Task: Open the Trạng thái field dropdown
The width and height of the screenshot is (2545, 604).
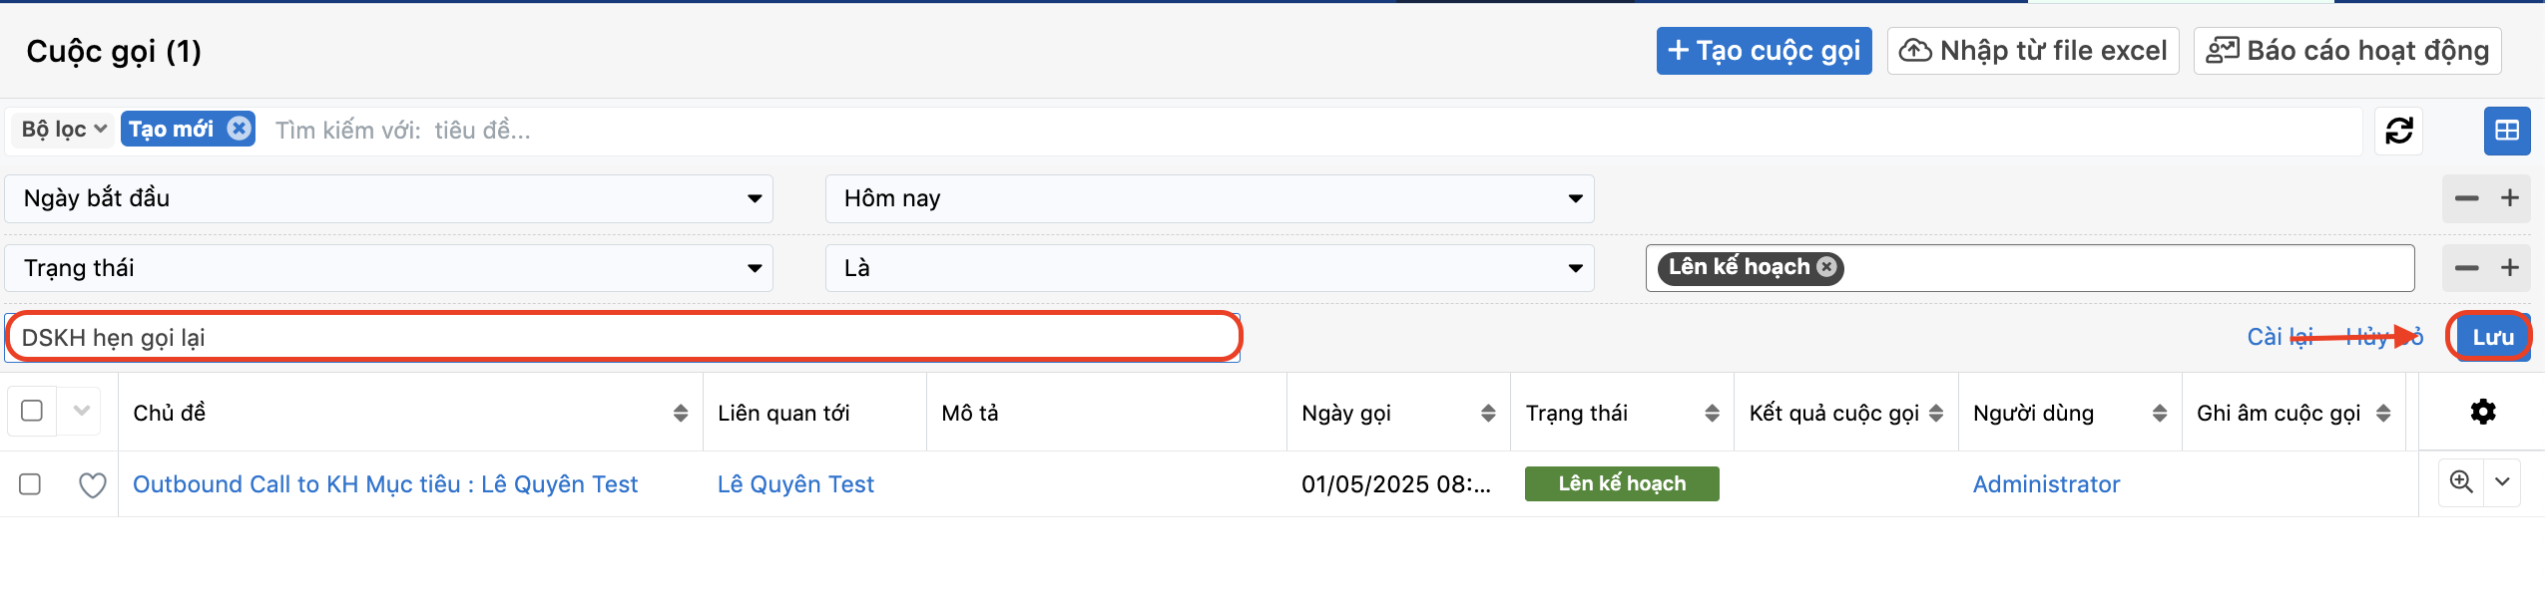Action: click(389, 268)
